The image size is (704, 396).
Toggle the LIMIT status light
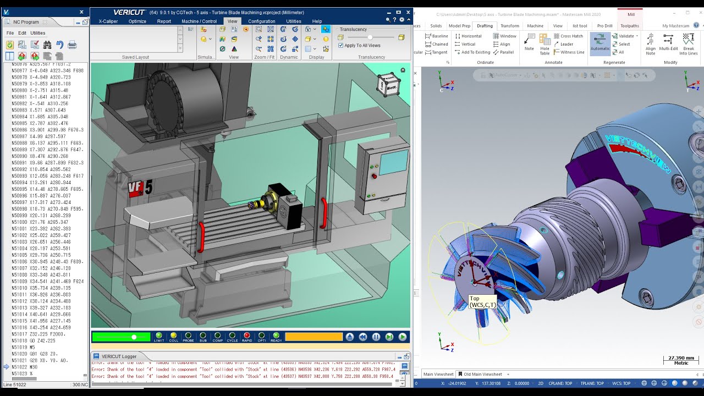coord(159,337)
